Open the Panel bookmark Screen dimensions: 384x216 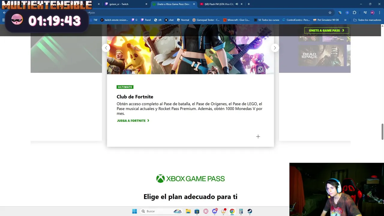145,20
